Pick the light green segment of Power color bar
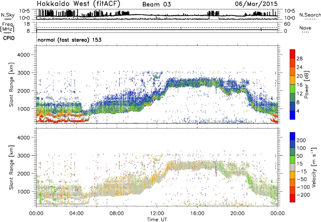Image resolution: width=321 pixels, height=222 pixels. point(293,89)
